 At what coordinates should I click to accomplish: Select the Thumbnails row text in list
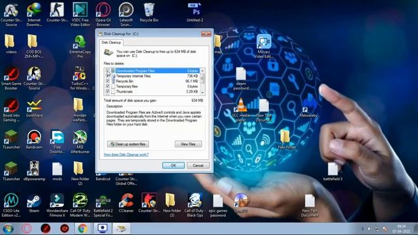[124, 91]
